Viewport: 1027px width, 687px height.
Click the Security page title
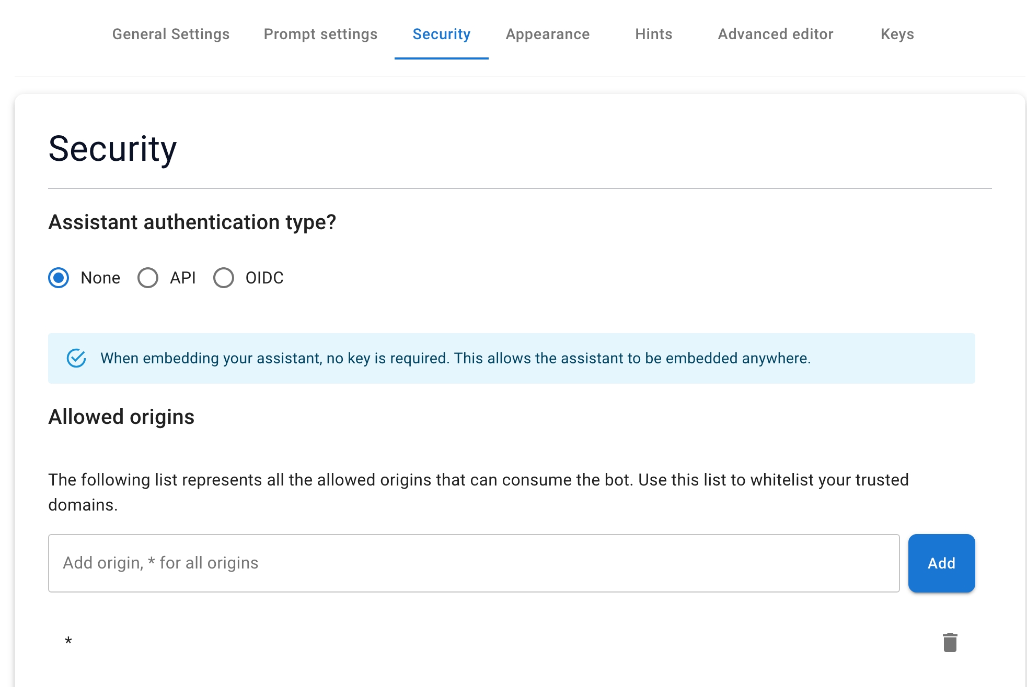(112, 149)
